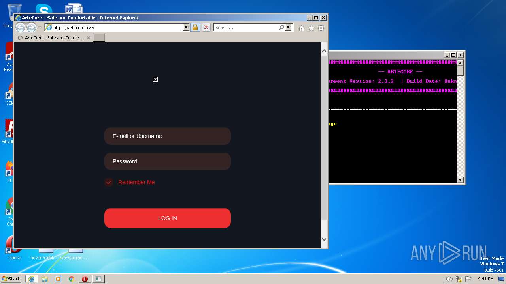This screenshot has width=506, height=284.
Task: Open the Favorites star icon
Action: (x=311, y=28)
